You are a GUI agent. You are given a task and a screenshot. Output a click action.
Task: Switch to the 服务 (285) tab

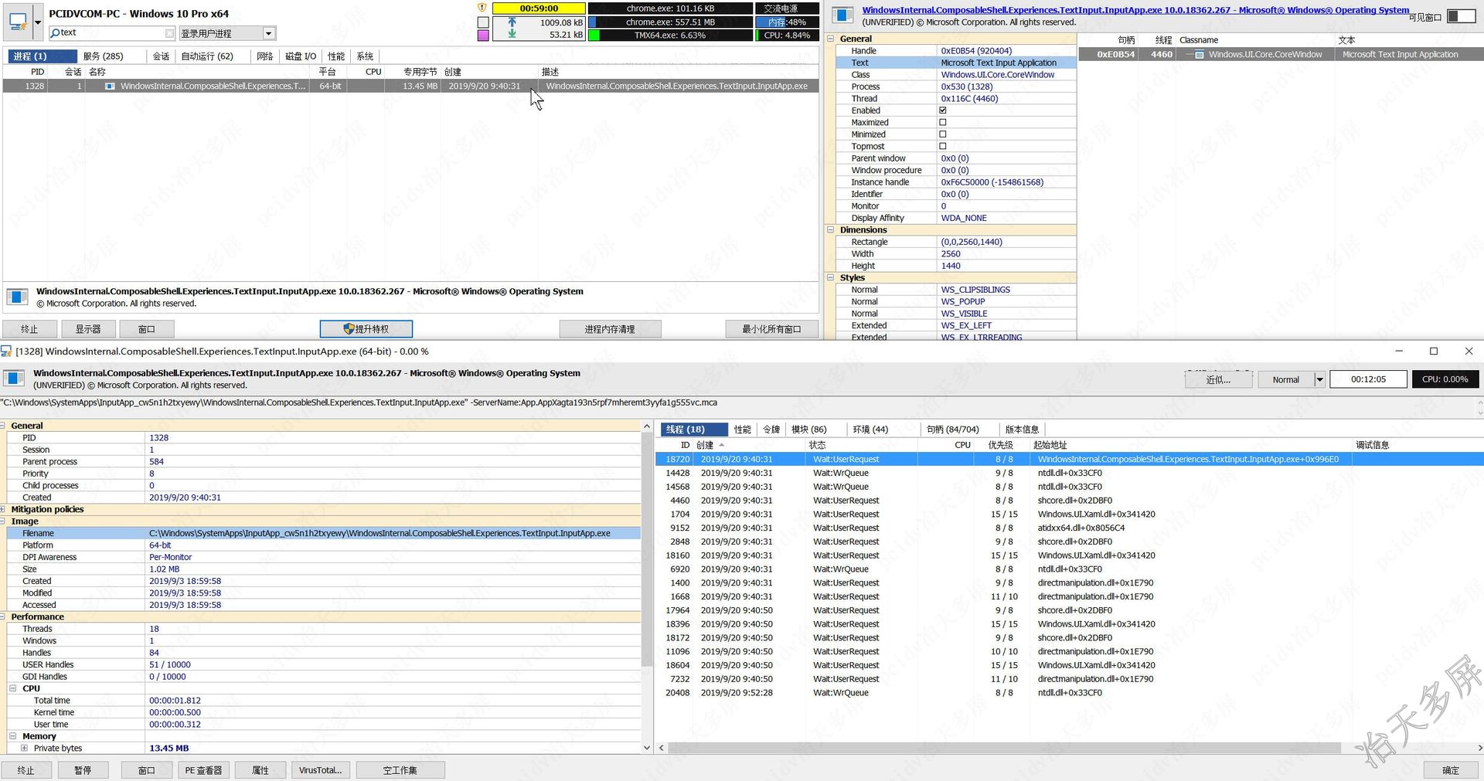[103, 56]
